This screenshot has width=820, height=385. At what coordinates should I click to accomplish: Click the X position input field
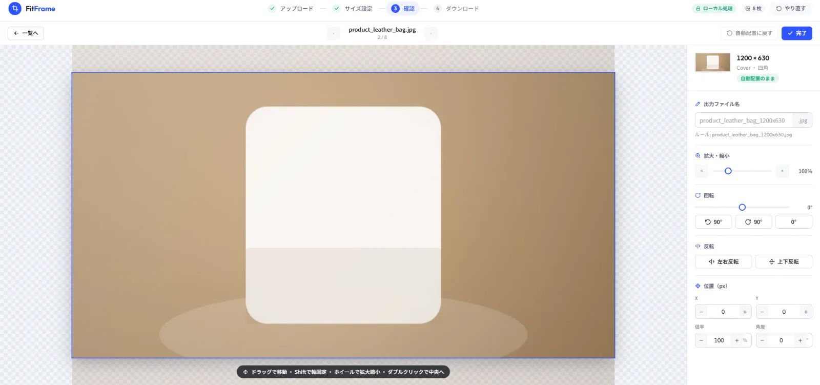tap(723, 312)
